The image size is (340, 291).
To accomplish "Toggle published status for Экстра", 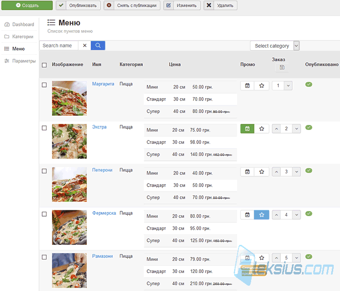I will tap(309, 127).
